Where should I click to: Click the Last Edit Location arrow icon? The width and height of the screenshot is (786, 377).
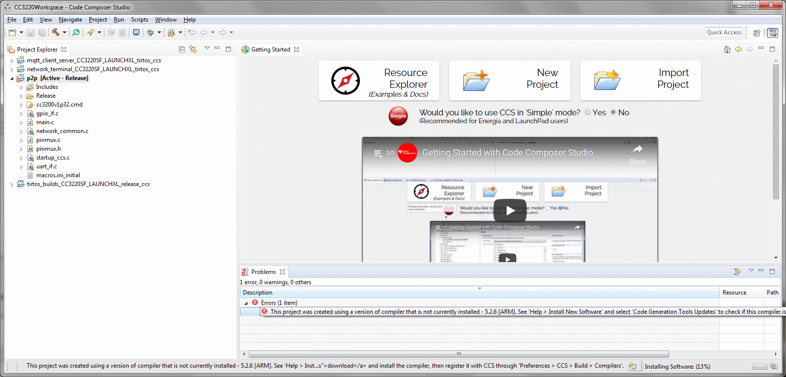point(192,32)
